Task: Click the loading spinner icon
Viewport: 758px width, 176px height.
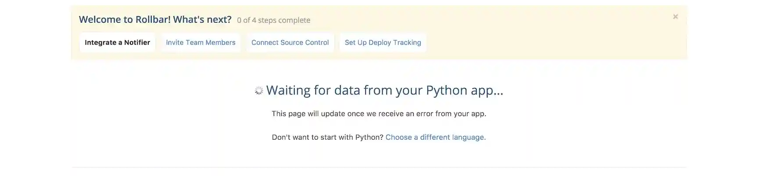Action: [259, 90]
